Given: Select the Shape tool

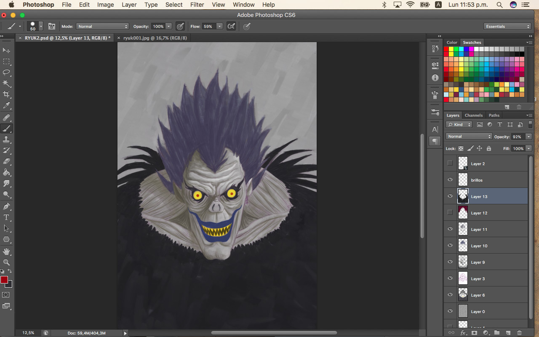Looking at the screenshot, I should 6,239.
